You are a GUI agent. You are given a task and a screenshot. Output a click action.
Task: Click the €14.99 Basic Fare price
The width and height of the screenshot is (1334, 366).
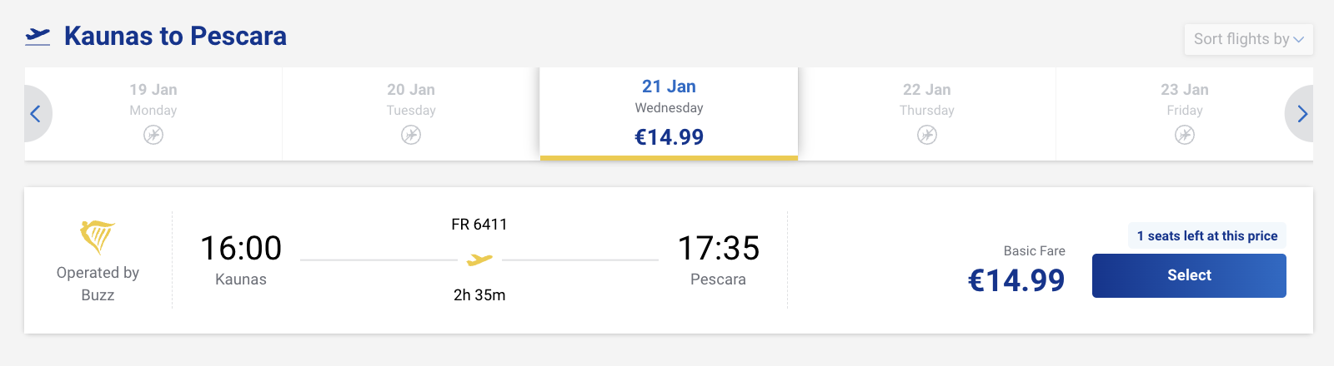pyautogui.click(x=1016, y=280)
